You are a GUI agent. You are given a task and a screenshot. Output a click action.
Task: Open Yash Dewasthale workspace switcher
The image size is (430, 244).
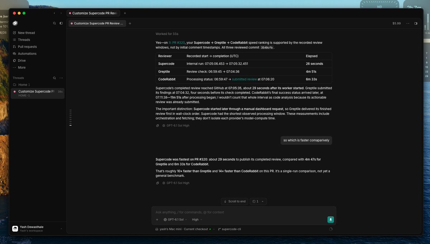pyautogui.click(x=38, y=229)
